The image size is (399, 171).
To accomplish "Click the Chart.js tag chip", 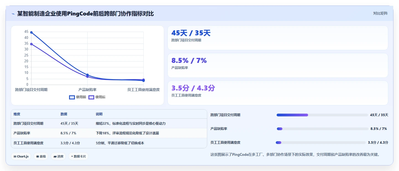I will [21, 156].
